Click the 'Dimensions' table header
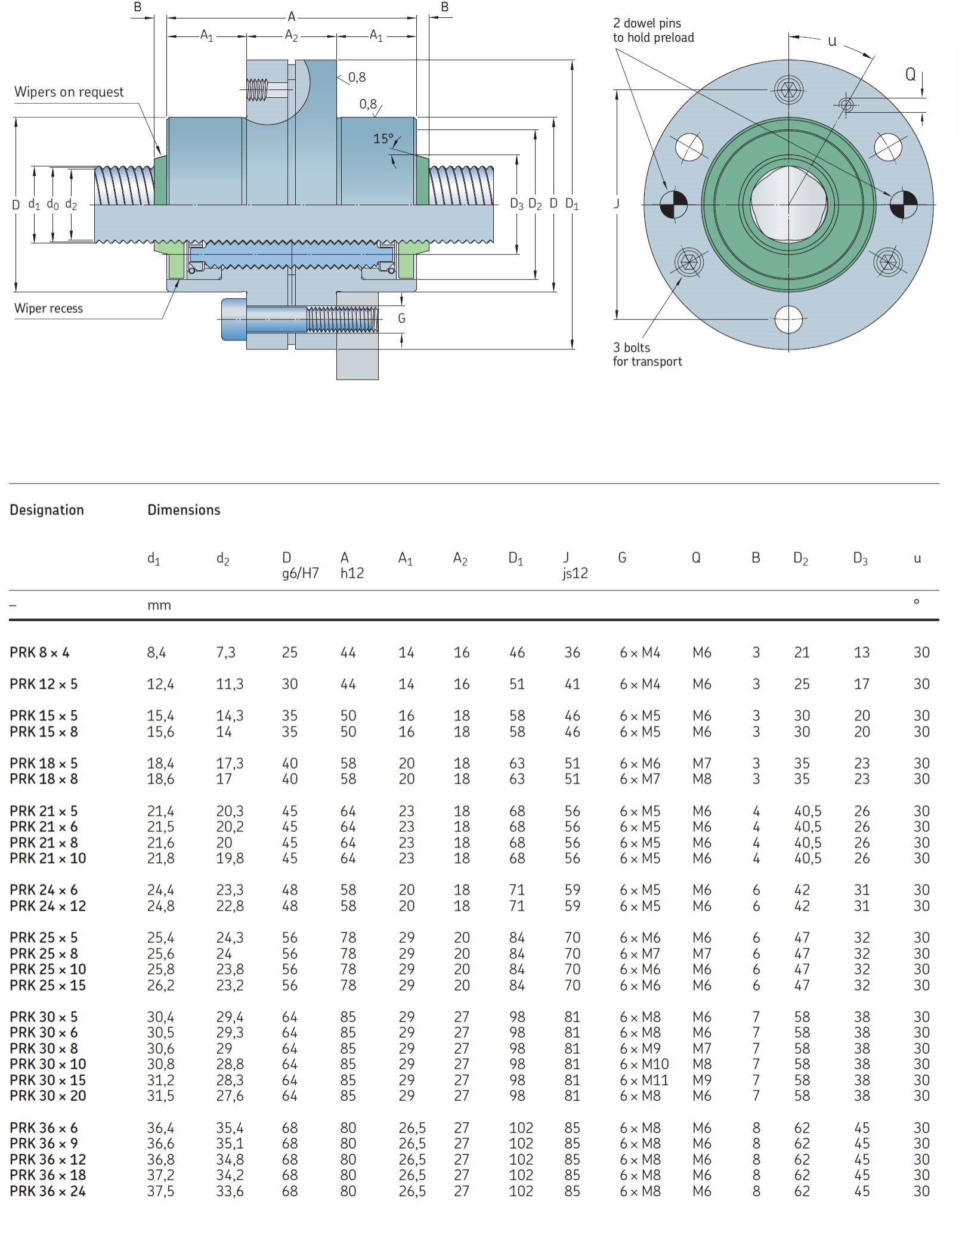Screen dimensions: 959x1238 (x=184, y=510)
